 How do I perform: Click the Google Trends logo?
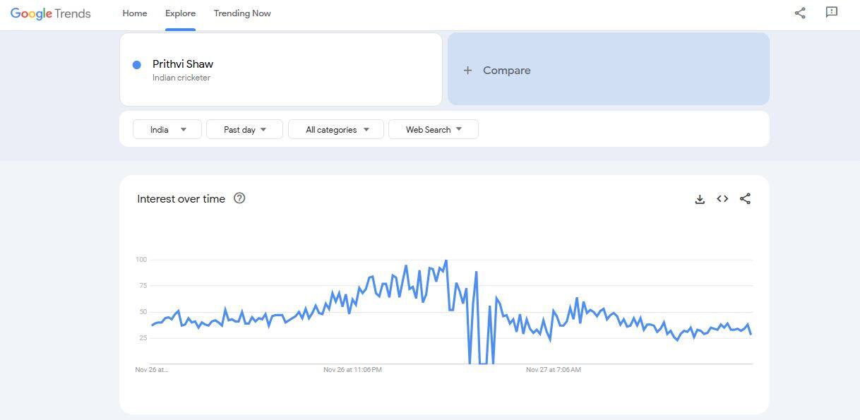point(50,13)
